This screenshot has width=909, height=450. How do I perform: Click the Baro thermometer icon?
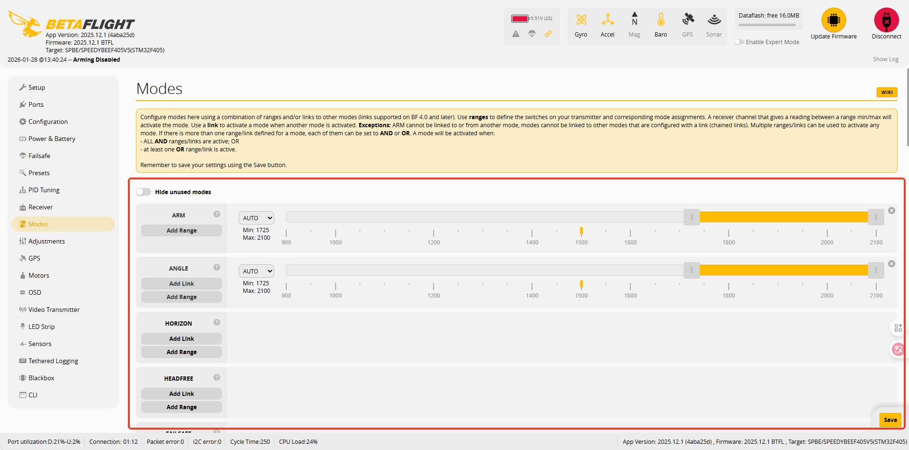(660, 20)
